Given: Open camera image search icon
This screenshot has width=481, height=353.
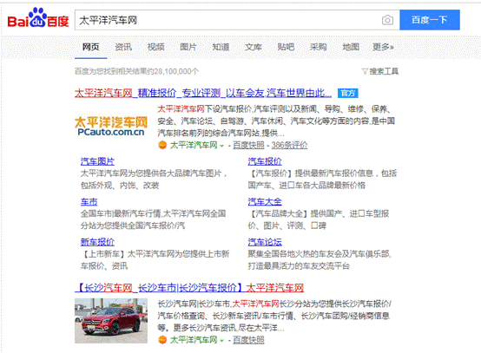Looking at the screenshot, I should [x=387, y=20].
